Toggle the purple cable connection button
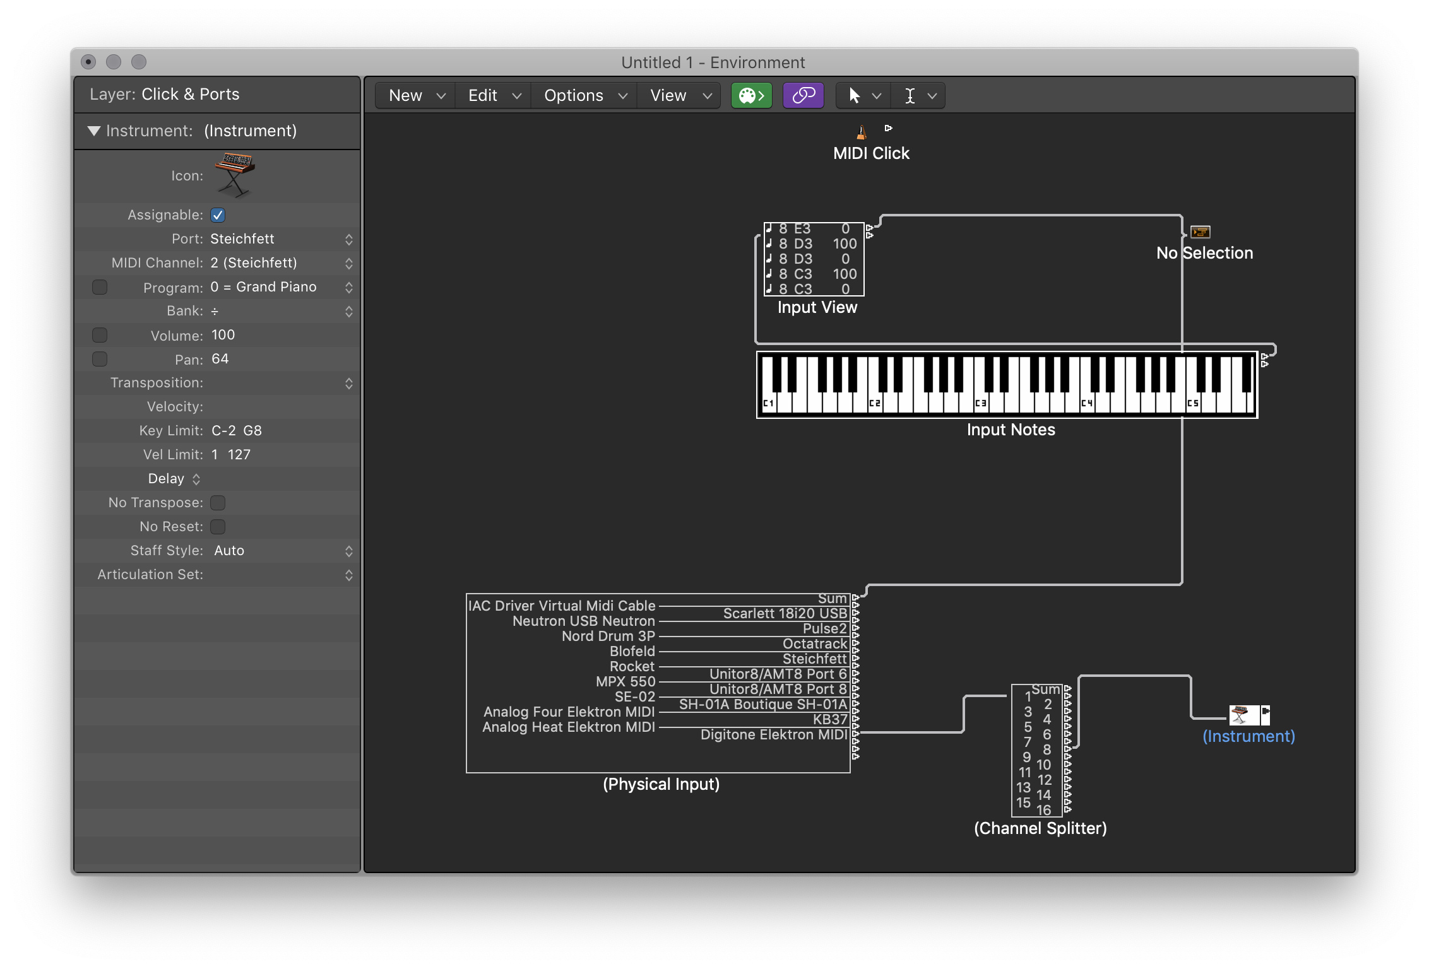 pos(803,95)
